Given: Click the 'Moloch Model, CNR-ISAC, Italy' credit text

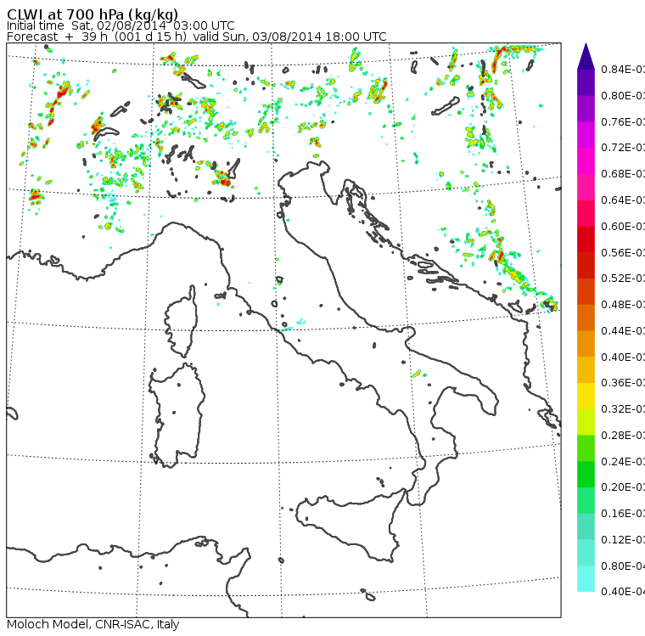Looking at the screenshot, I should click(93, 624).
